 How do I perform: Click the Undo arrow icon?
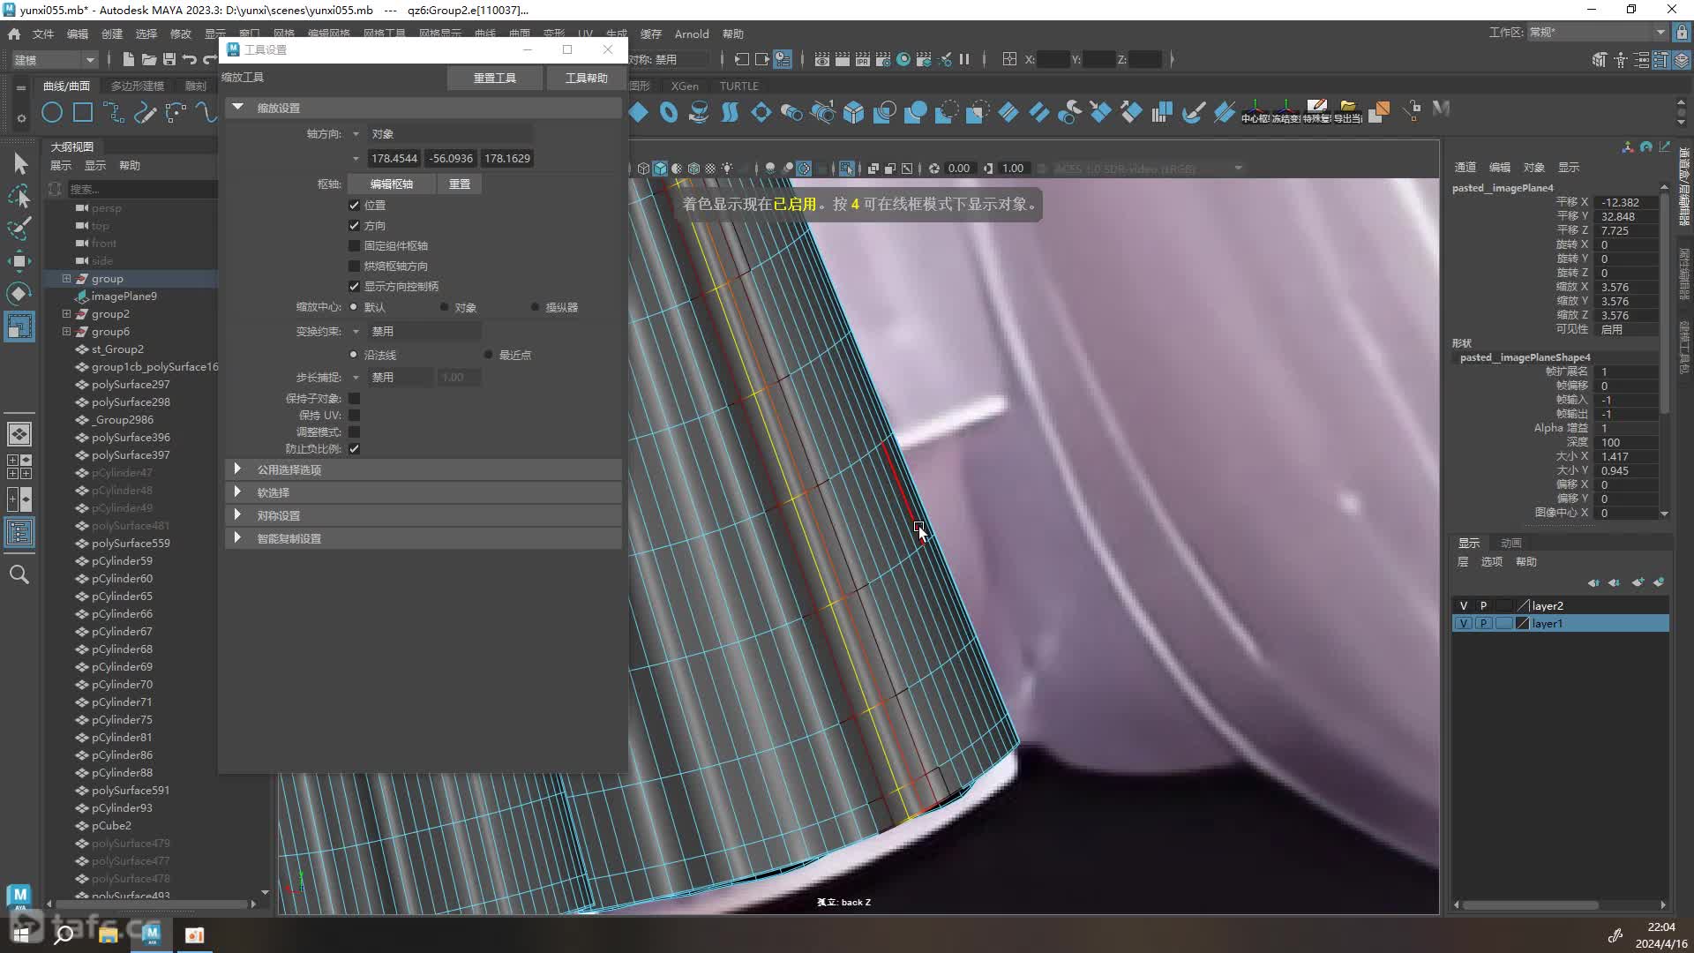coord(190,59)
